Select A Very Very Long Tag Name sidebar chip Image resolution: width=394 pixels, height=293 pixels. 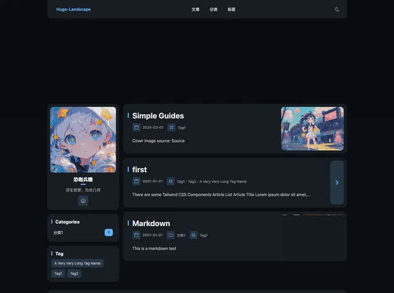tap(77, 263)
